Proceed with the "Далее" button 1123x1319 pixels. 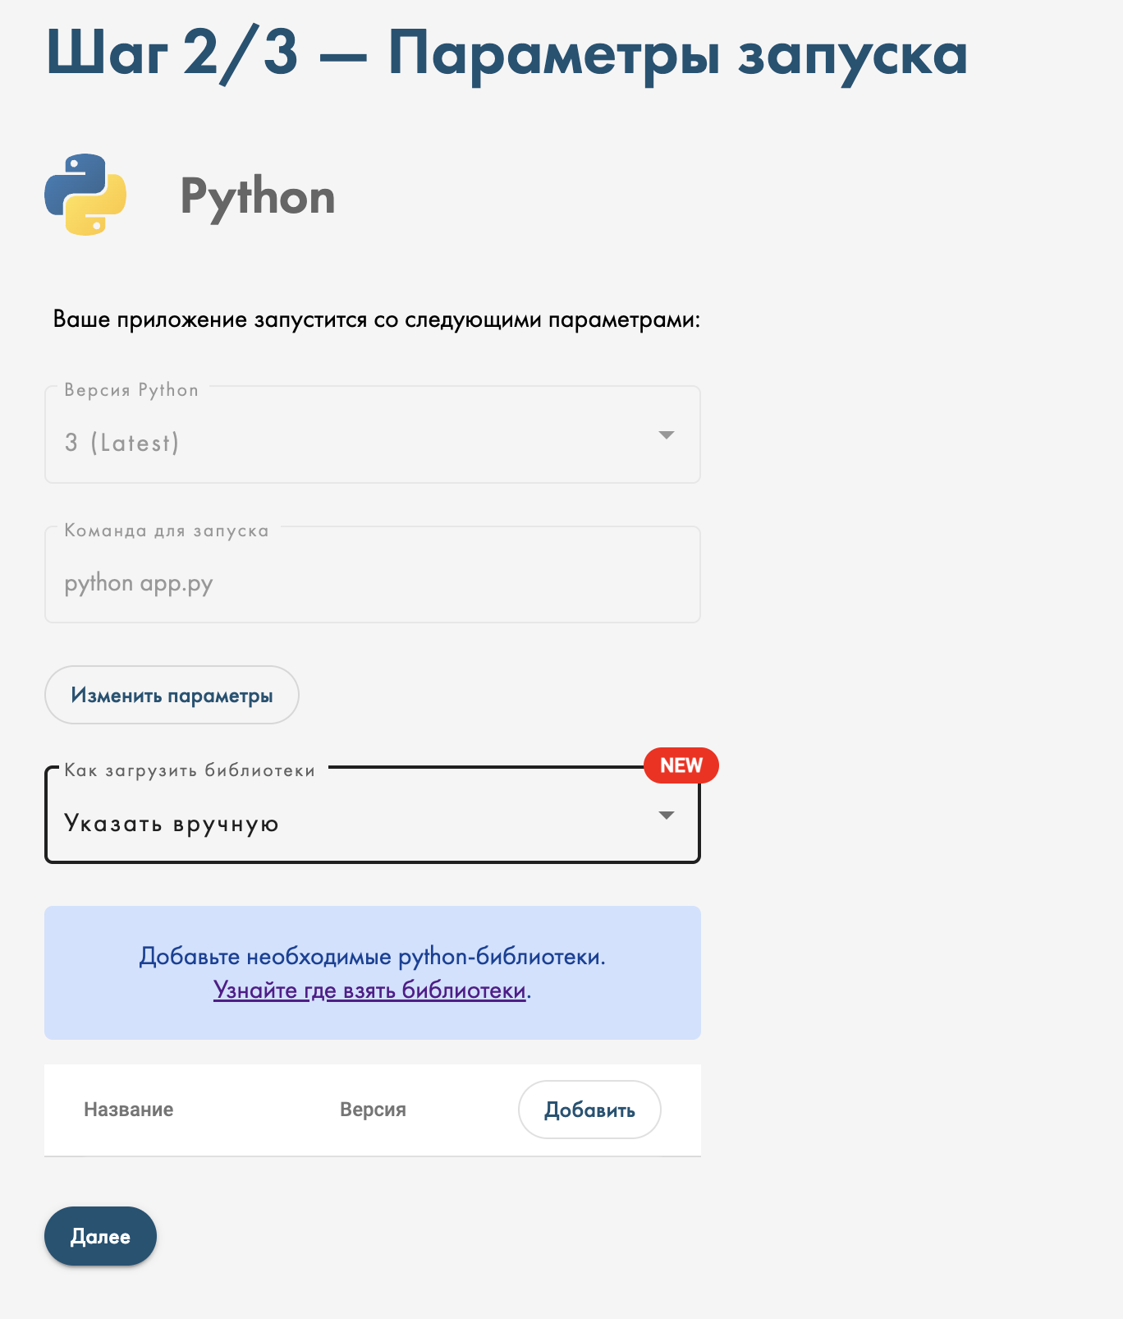point(100,1236)
